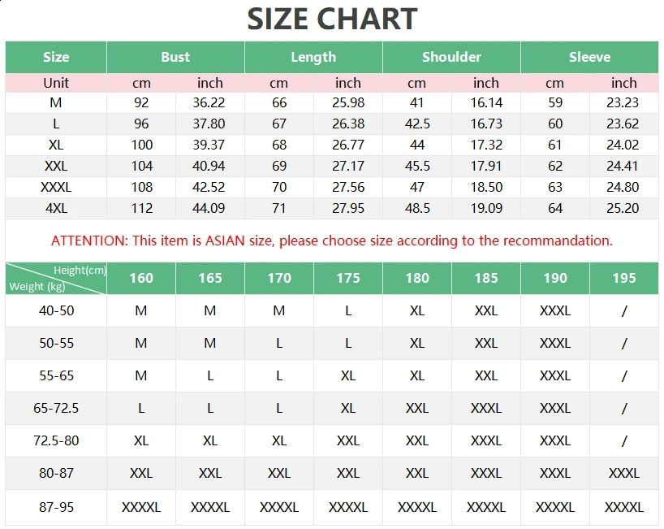The width and height of the screenshot is (664, 529).
Task: Click the 72.5-80 weight row label
Action: point(56,440)
